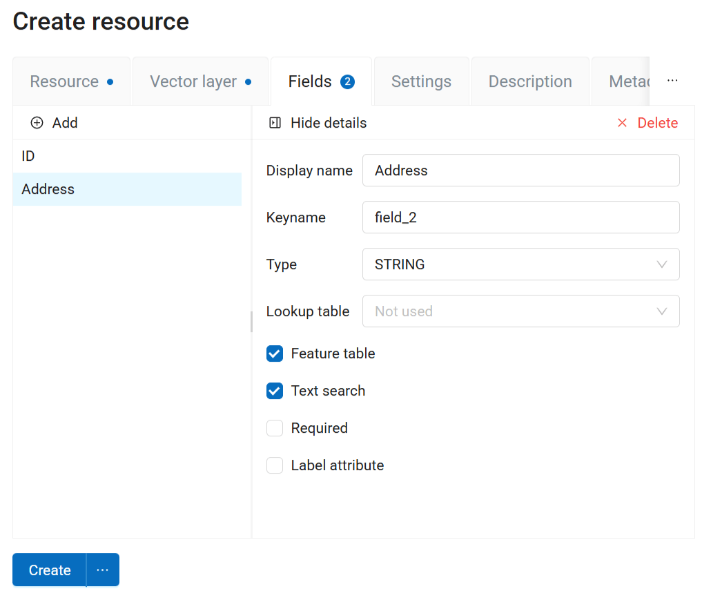Click the Required label text
The width and height of the screenshot is (702, 591).
pos(319,428)
